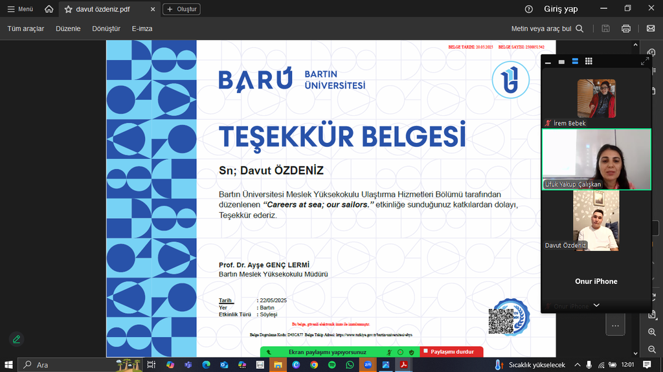Switch Zoom panel to strip view
This screenshot has width=663, height=372.
click(x=575, y=61)
